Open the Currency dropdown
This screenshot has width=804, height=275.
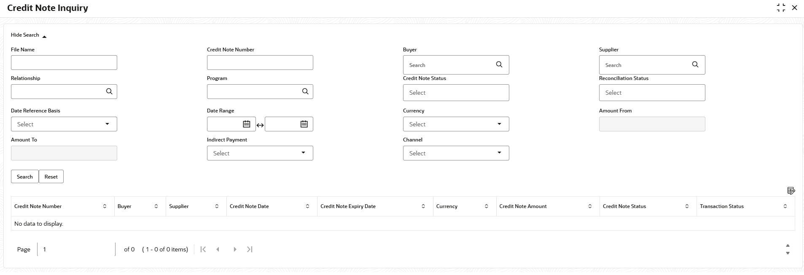[456, 124]
